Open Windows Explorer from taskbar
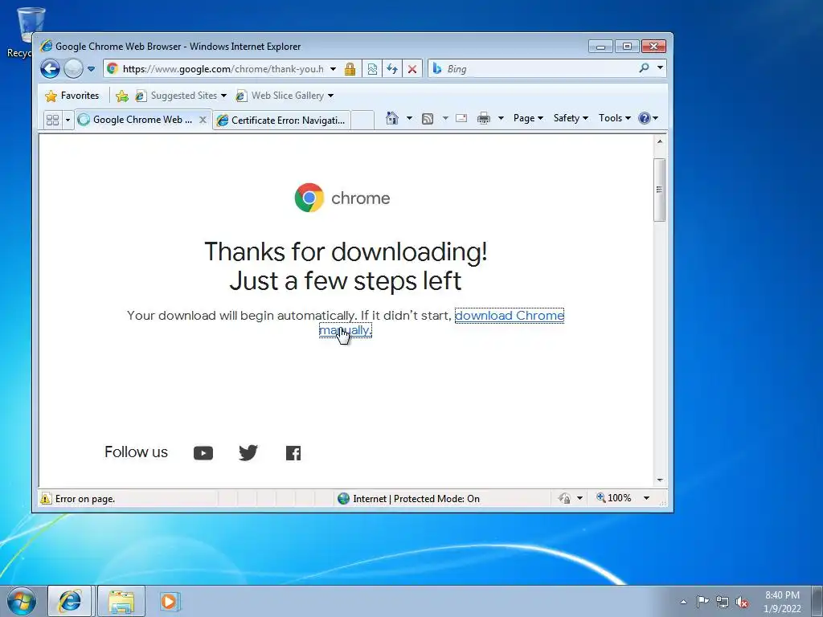The width and height of the screenshot is (823, 617). coord(121,601)
